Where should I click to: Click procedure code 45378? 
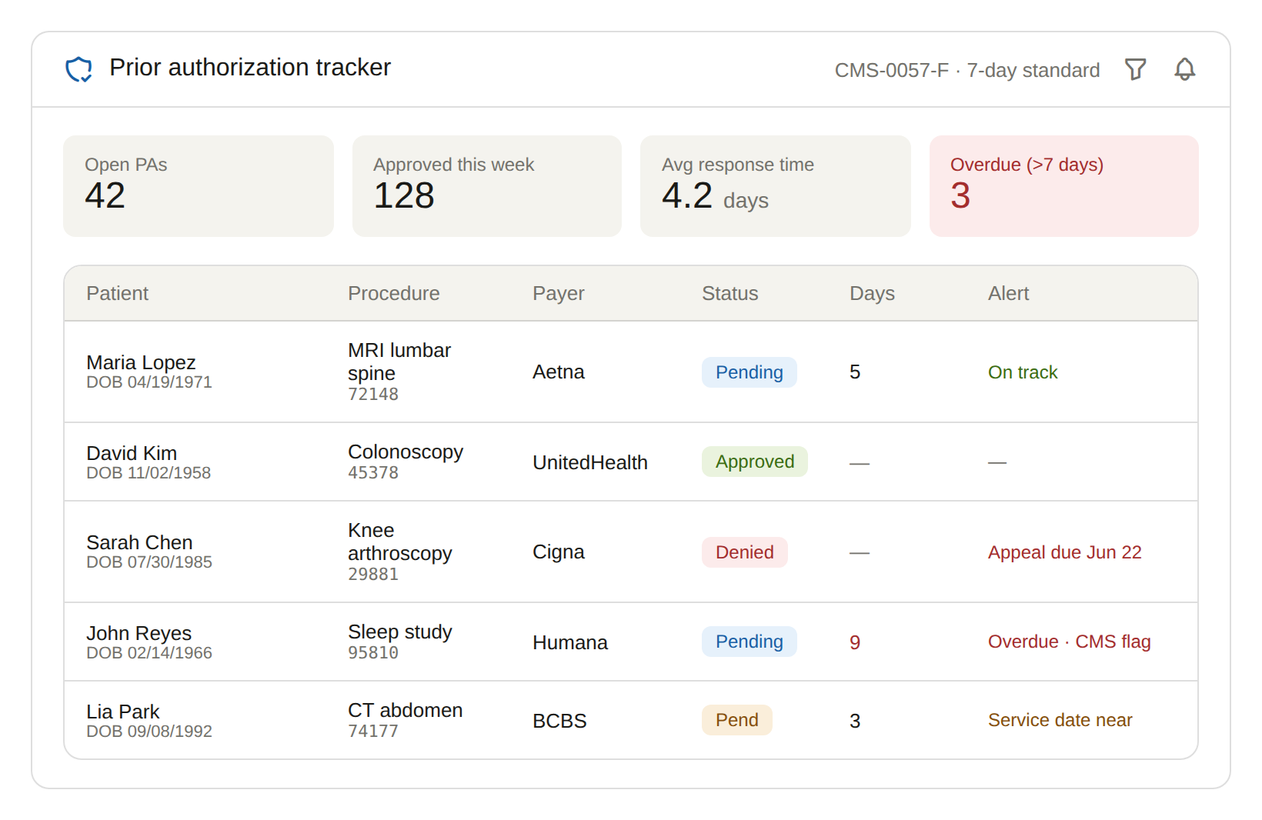pyautogui.click(x=373, y=473)
